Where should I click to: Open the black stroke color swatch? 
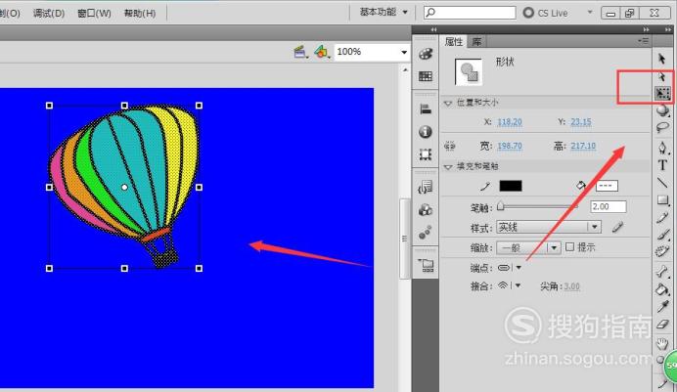(511, 186)
